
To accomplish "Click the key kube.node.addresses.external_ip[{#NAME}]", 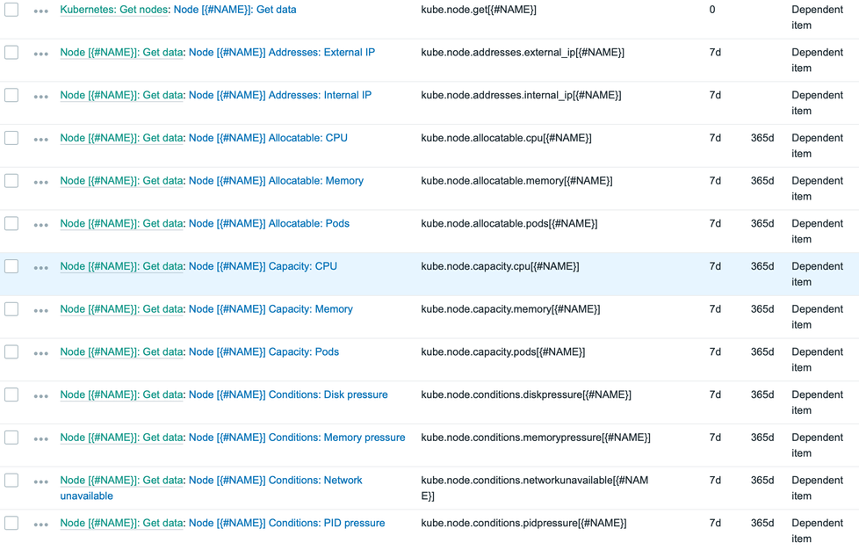I will pos(522,52).
